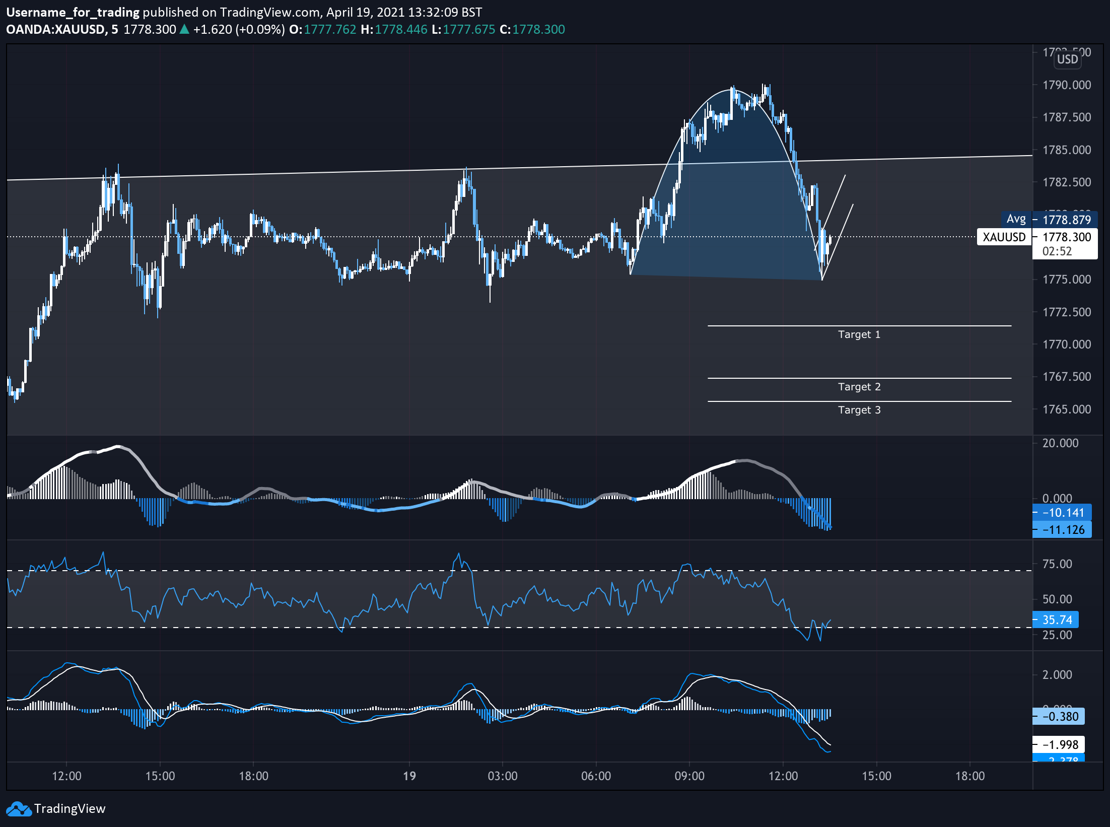Click the 1787.500 price axis label
The height and width of the screenshot is (827, 1110).
coord(1067,117)
